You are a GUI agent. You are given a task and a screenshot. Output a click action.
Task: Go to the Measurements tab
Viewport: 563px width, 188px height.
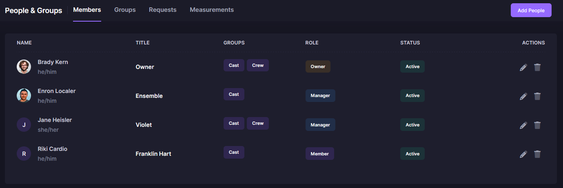point(212,10)
